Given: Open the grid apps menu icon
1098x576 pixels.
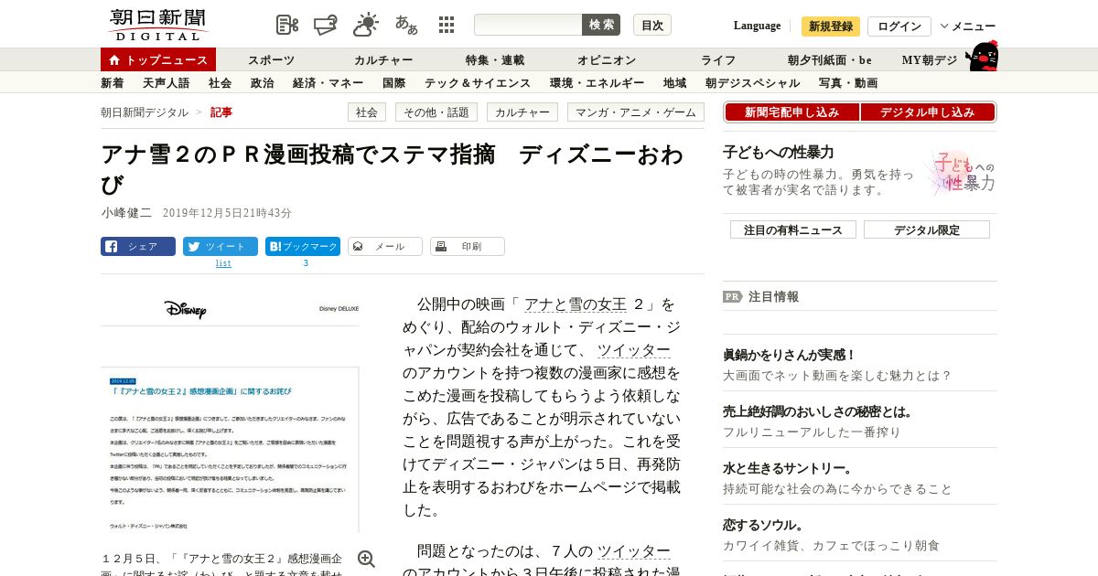Looking at the screenshot, I should point(447,25).
